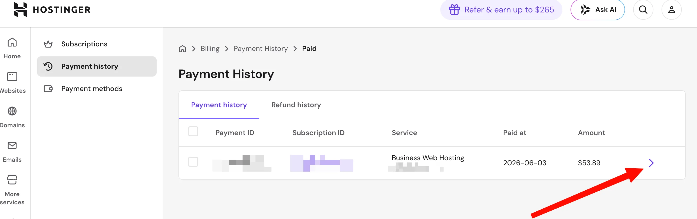This screenshot has width=697, height=219.
Task: Click the Subscription ID column header
Action: point(318,133)
